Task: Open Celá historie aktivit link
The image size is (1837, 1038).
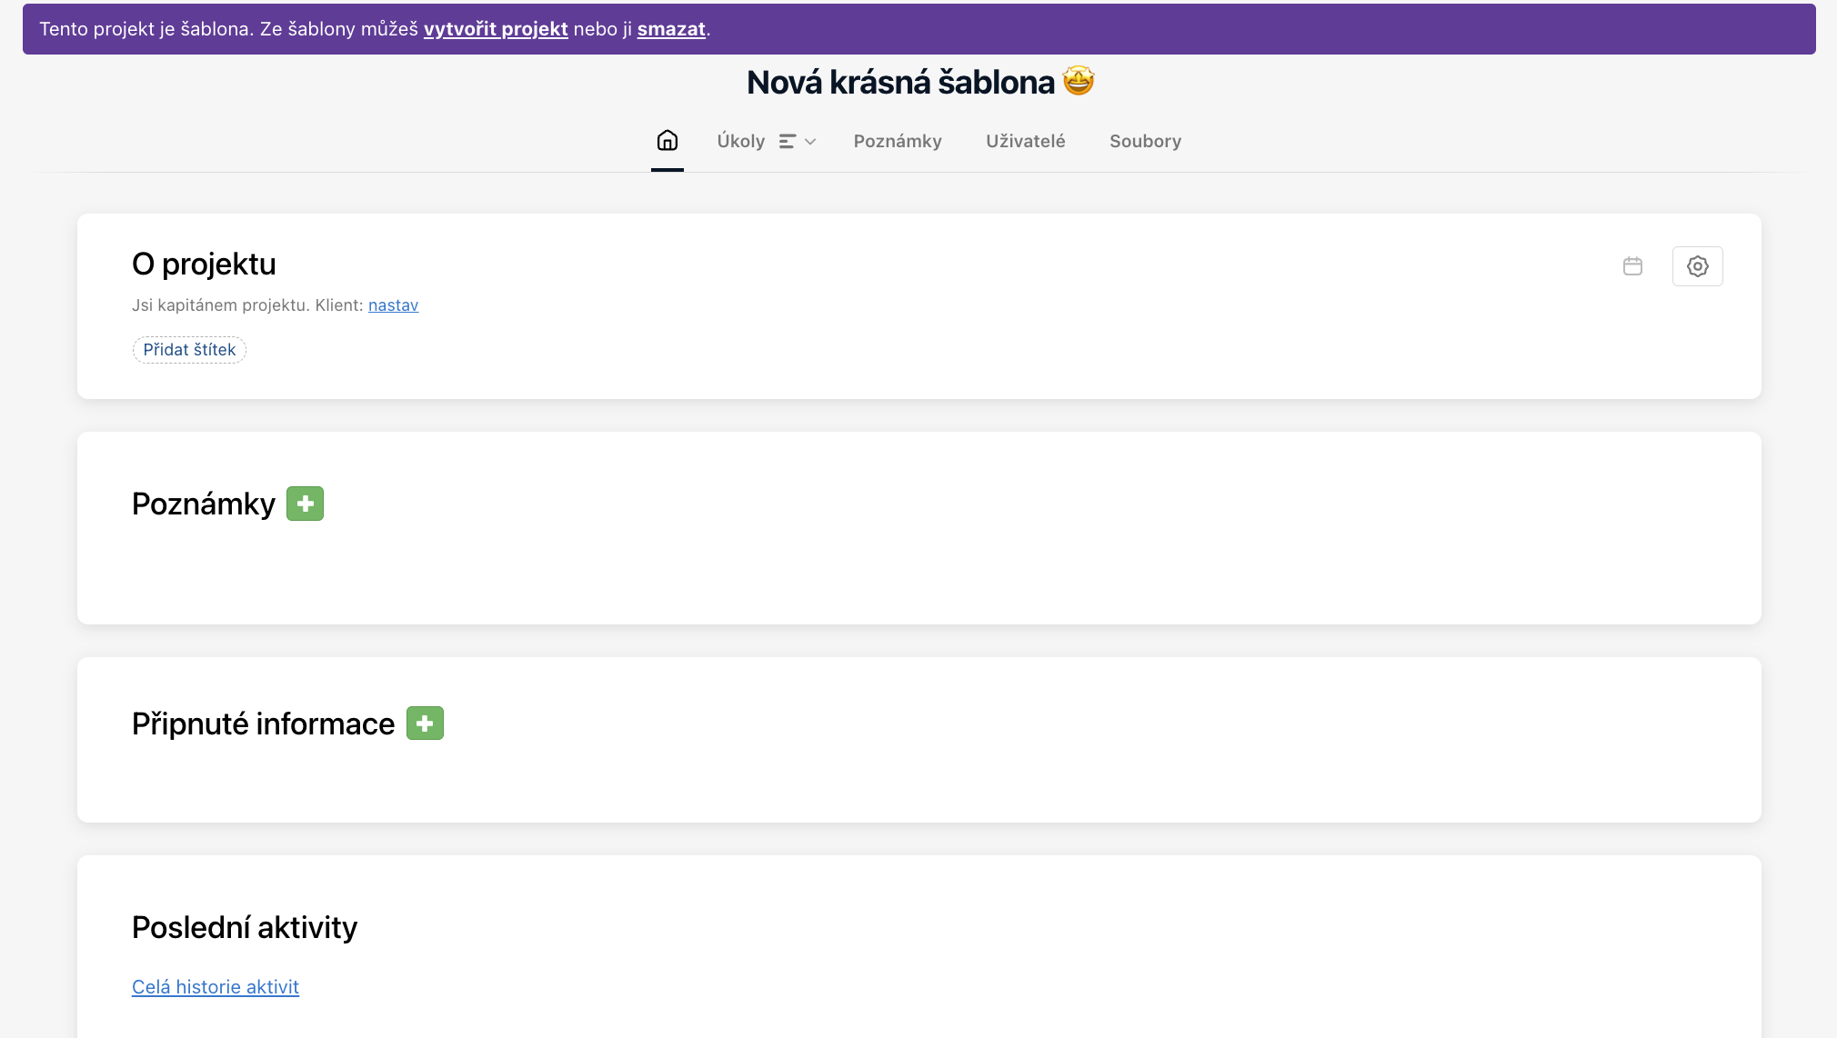Action: tap(216, 987)
